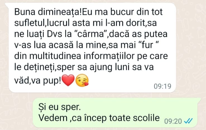
Task: Click the quoted word "cârma"
Action: 91,34
